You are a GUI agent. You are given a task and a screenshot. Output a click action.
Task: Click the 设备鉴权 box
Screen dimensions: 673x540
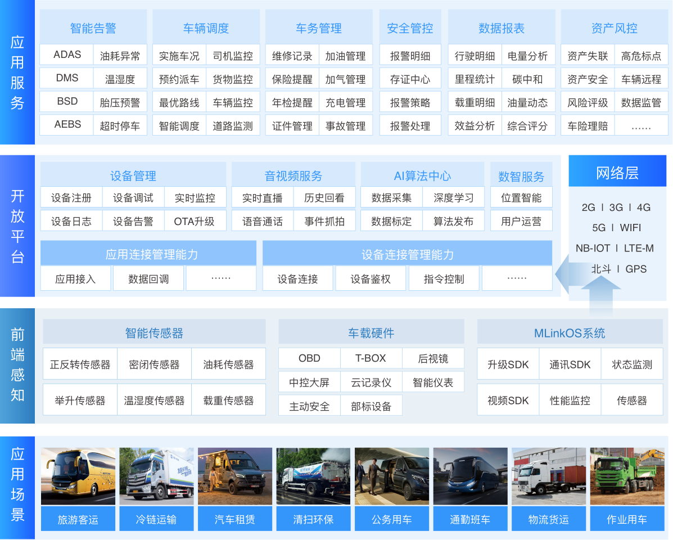371,279
